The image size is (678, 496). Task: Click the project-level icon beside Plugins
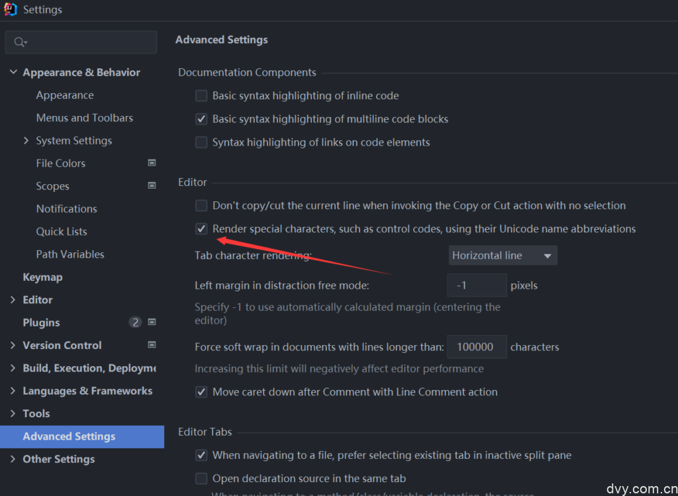[152, 322]
